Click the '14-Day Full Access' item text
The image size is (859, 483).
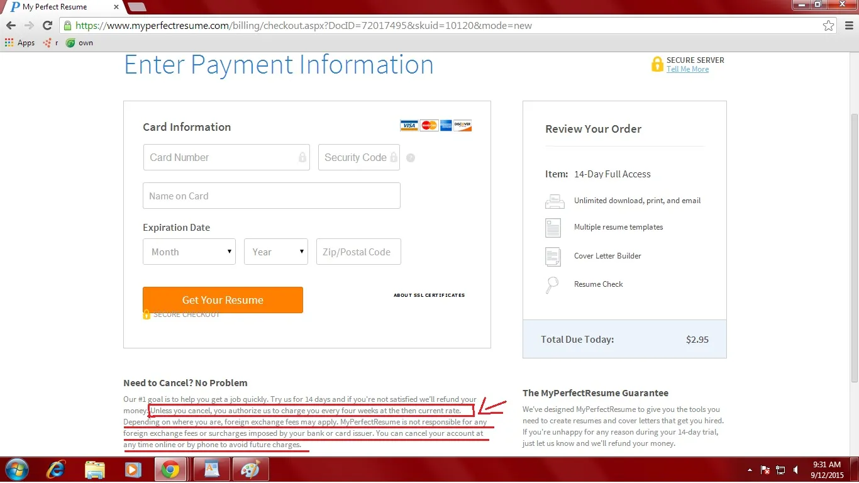click(612, 174)
